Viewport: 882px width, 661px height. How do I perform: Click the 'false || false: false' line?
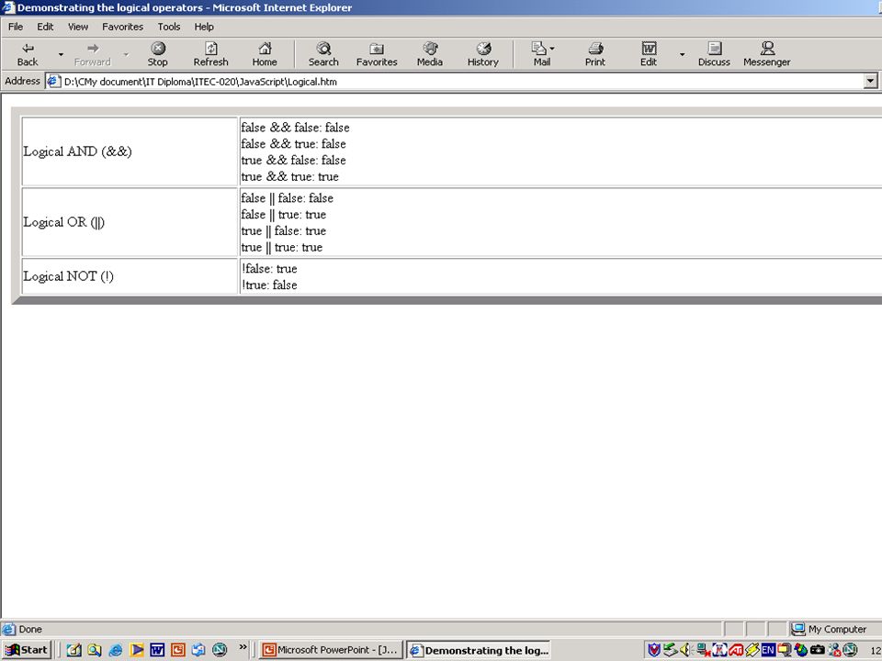tap(287, 198)
